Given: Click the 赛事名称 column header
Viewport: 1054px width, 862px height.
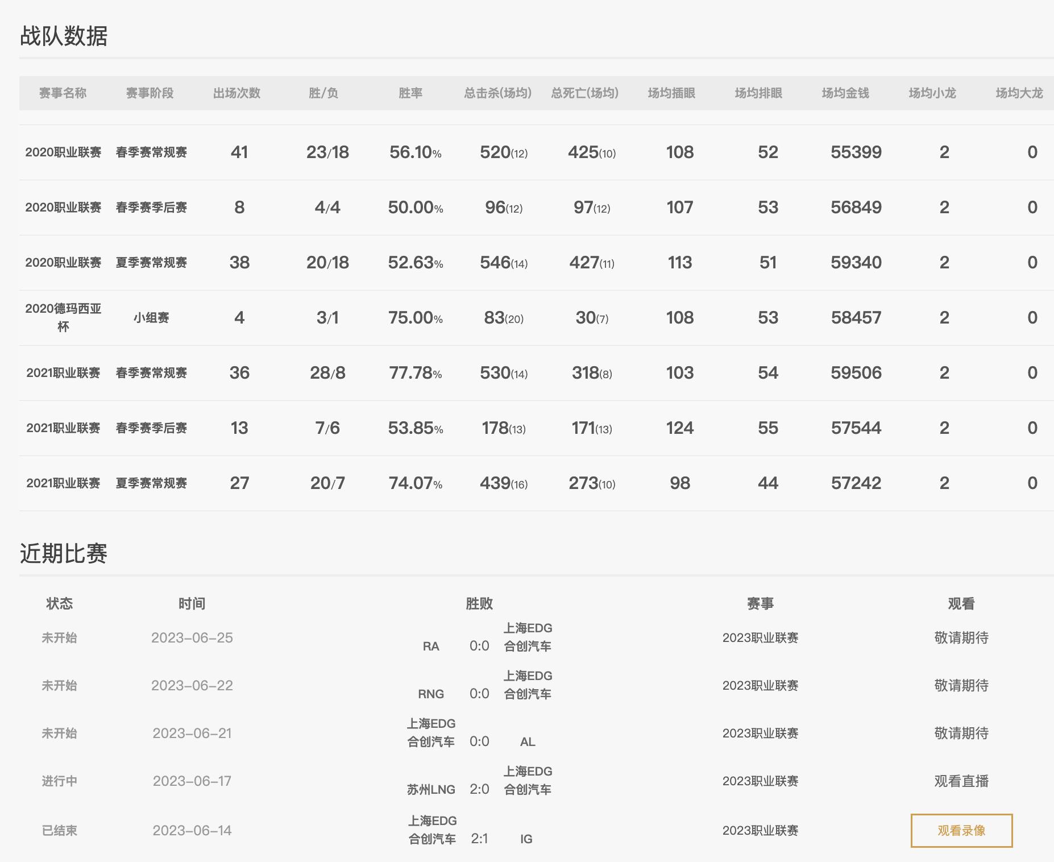Looking at the screenshot, I should click(63, 93).
